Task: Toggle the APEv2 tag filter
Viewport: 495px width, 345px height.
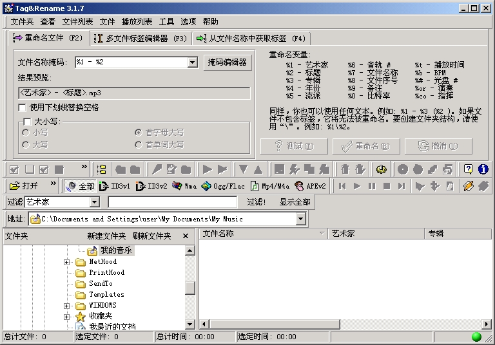Action: [x=310, y=187]
